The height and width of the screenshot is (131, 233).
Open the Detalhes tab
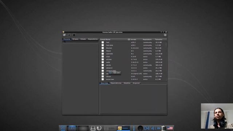pyautogui.click(x=127, y=83)
